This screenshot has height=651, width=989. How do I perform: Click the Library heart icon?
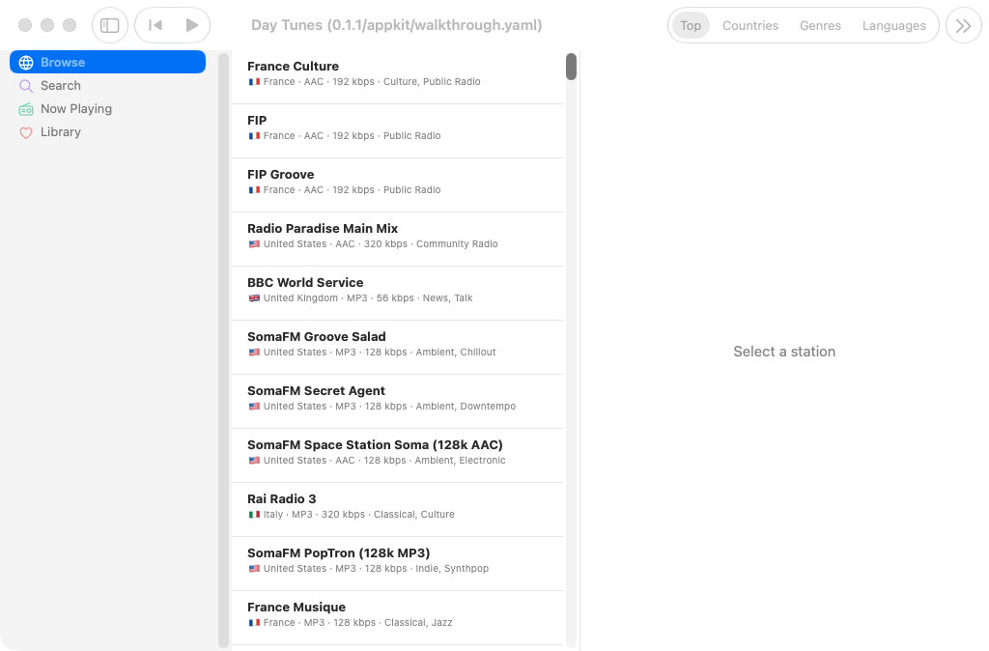pos(26,132)
